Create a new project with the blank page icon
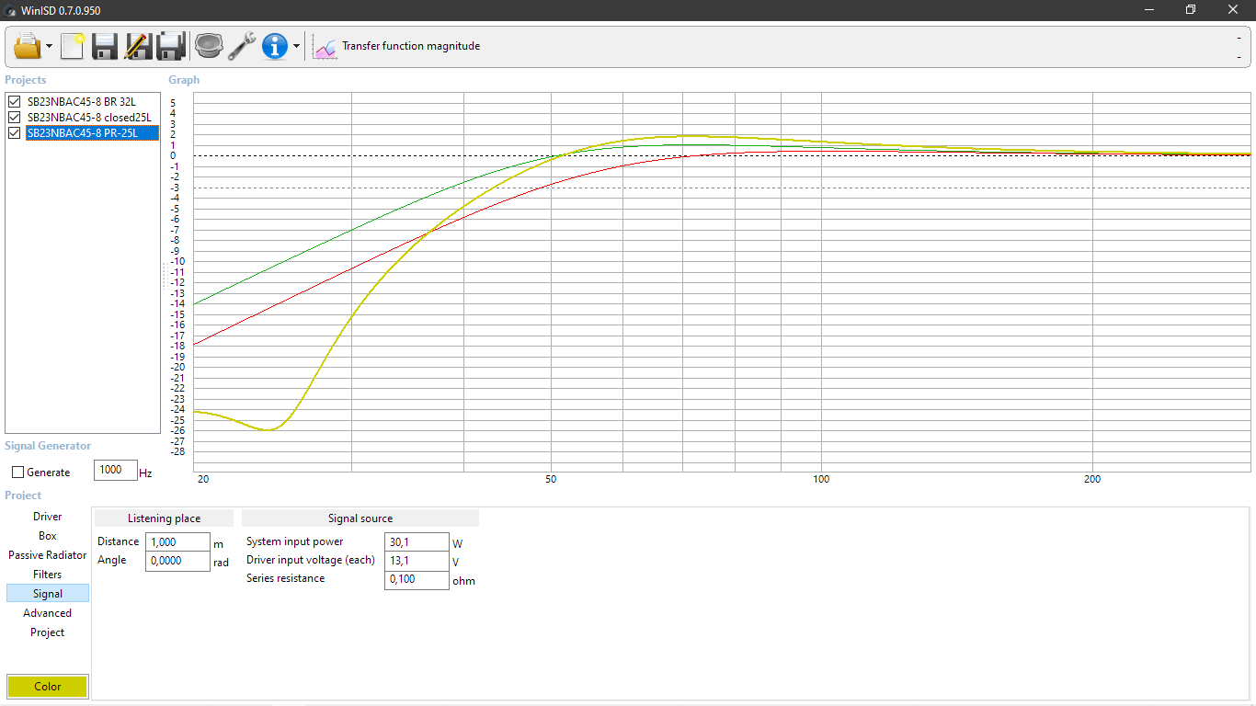This screenshot has width=1256, height=706. [x=73, y=45]
